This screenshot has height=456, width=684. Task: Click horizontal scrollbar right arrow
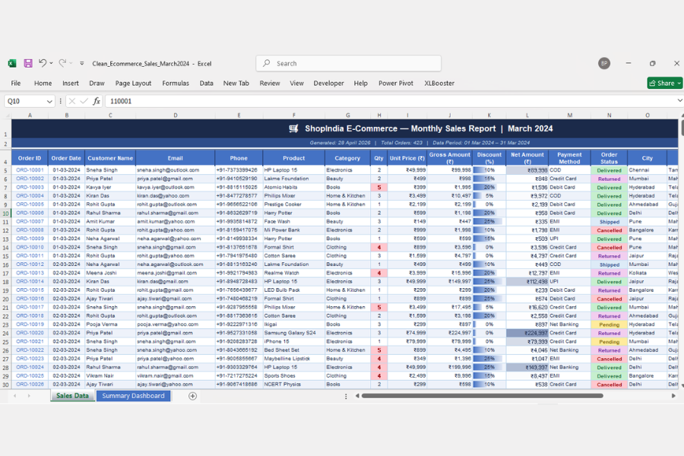point(673,396)
